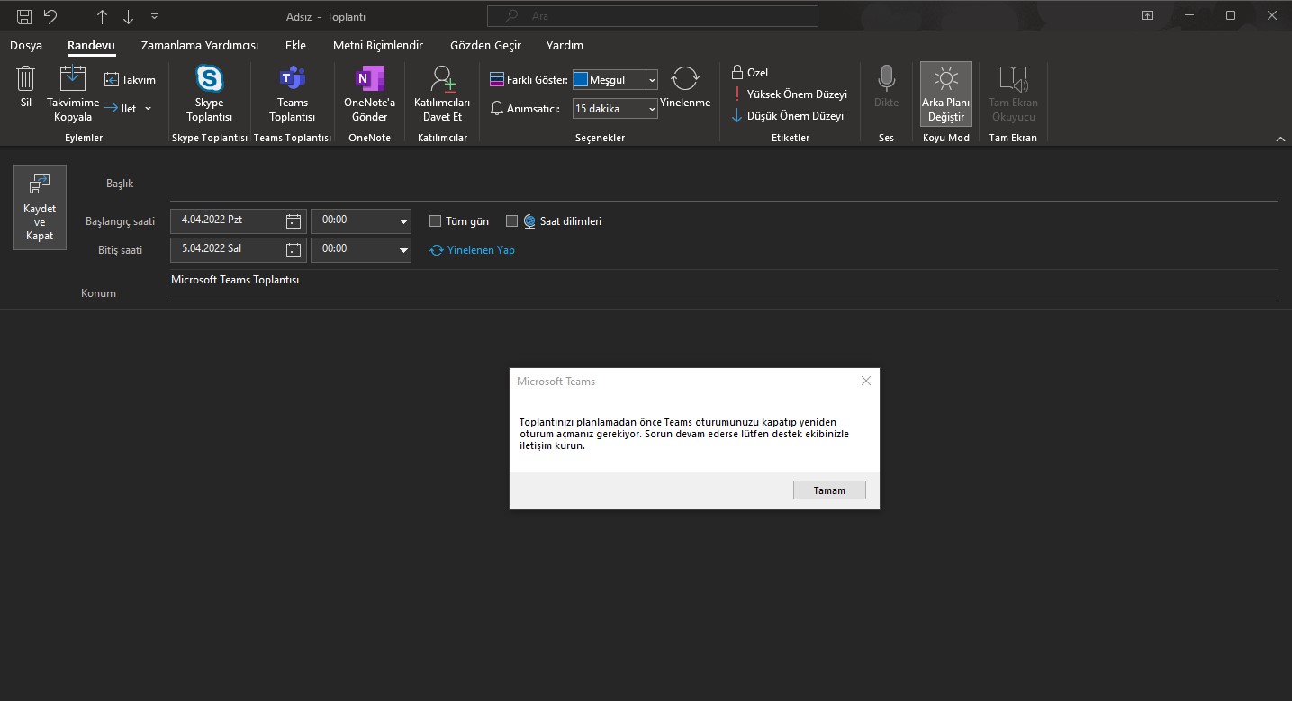Go to previous item arrow

102,16
